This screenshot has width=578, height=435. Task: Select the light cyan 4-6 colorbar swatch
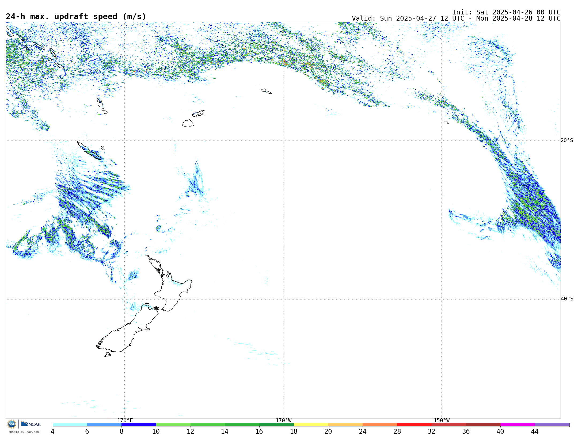click(70, 425)
